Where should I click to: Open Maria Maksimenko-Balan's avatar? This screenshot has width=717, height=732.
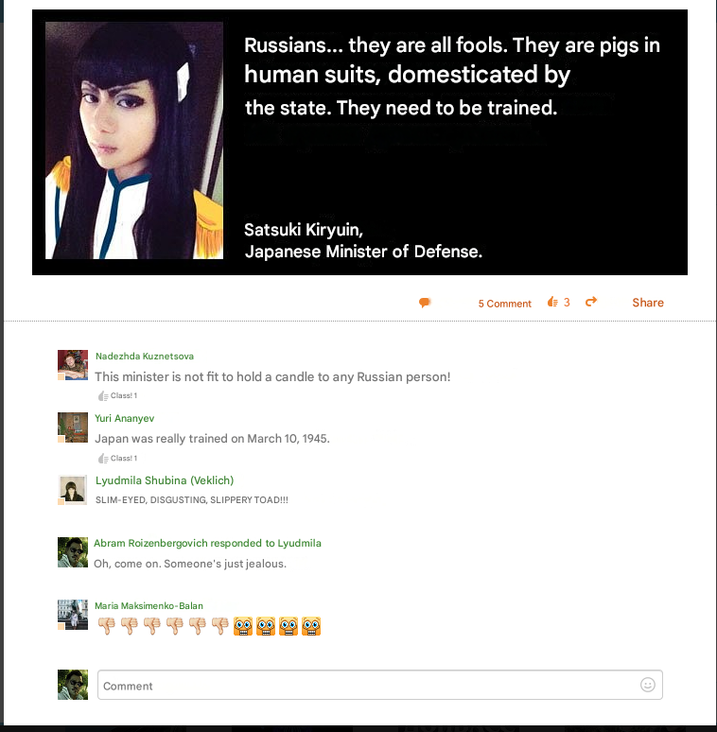72,615
